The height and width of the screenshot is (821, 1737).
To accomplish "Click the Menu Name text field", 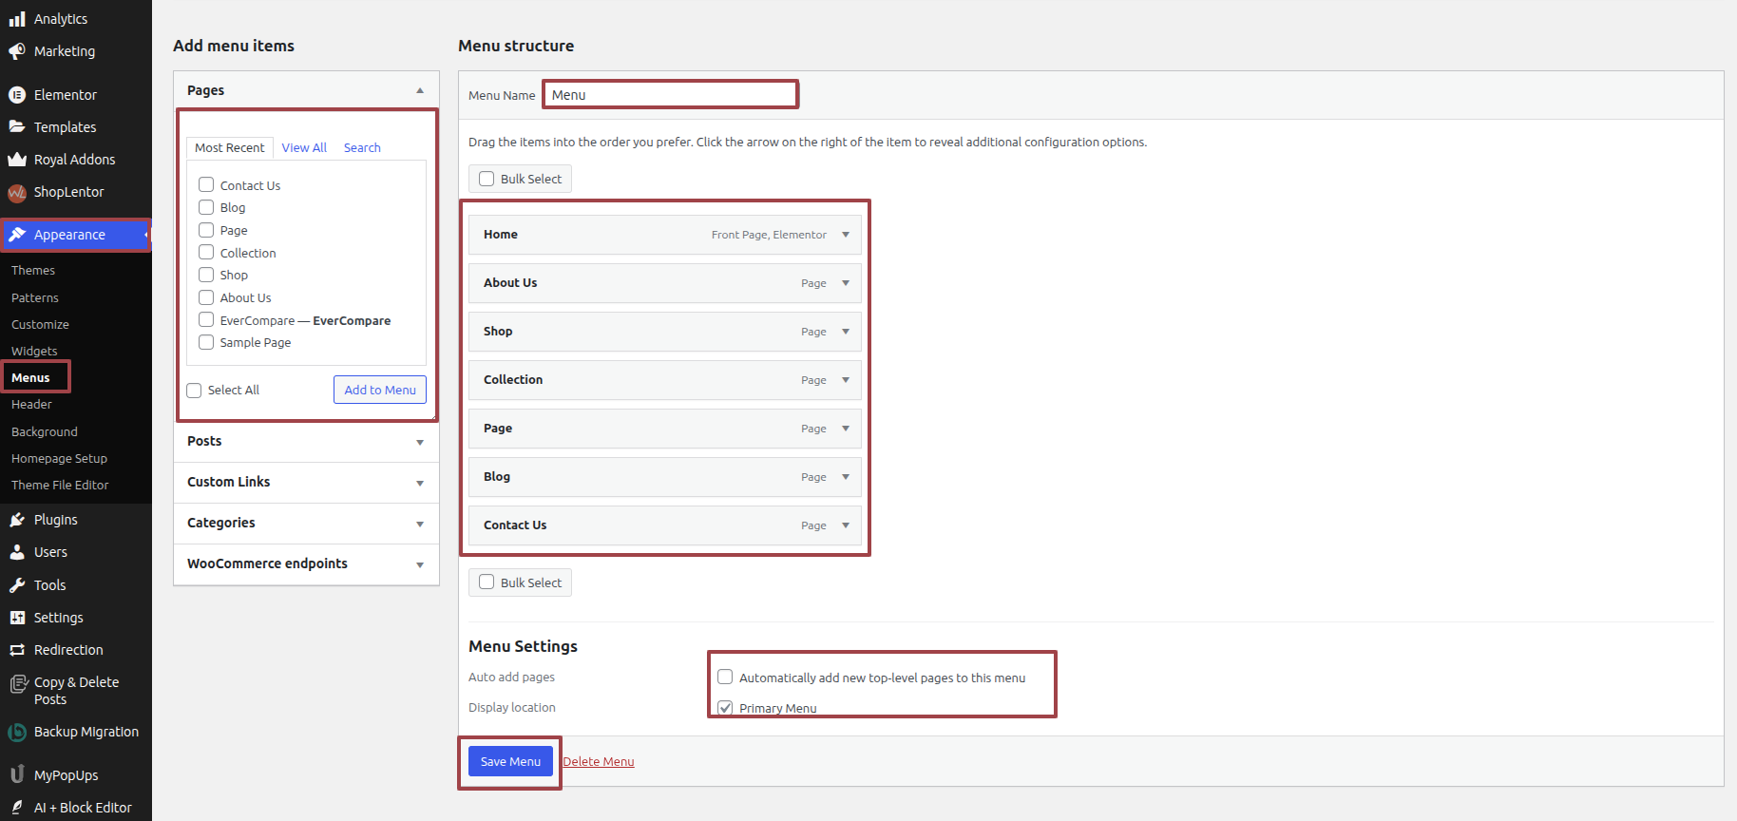I will (671, 95).
